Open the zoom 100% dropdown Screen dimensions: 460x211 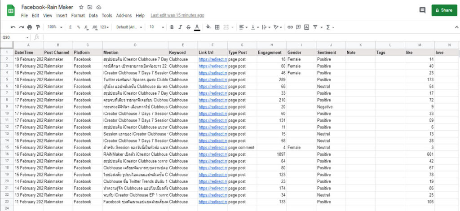tap(55, 27)
